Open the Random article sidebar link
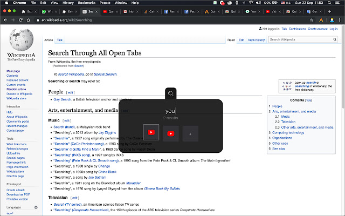The width and height of the screenshot is (345, 216). pos(17,89)
